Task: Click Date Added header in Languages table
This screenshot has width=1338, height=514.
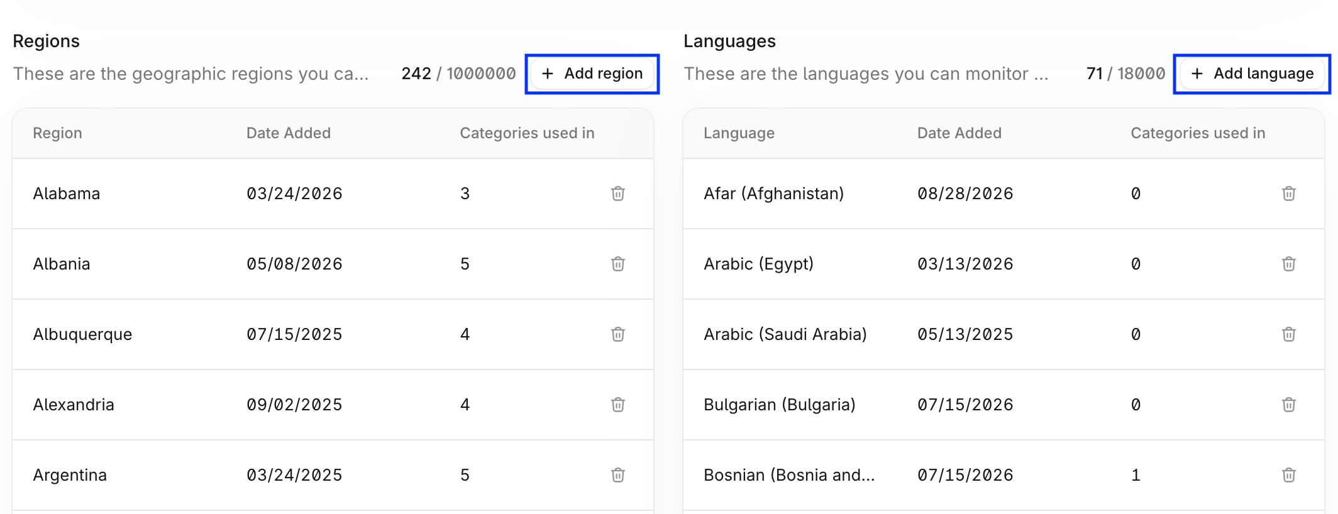Action: 959,133
